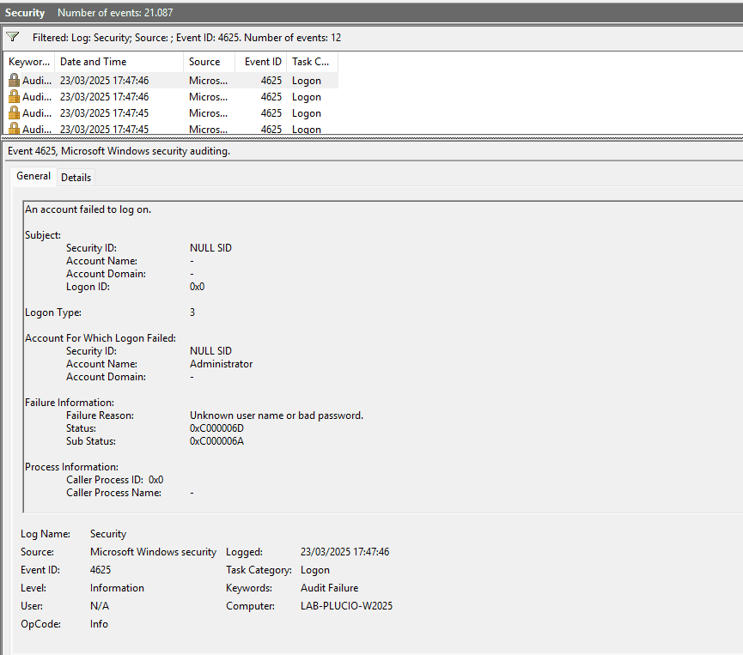Click the lock icon on the second event row
Screen dimensions: 743x655
tap(14, 97)
